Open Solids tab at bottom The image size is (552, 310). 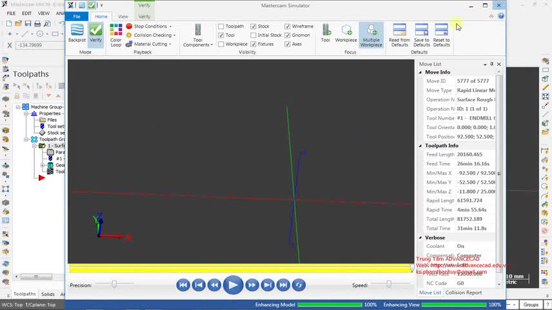pyautogui.click(x=48, y=294)
